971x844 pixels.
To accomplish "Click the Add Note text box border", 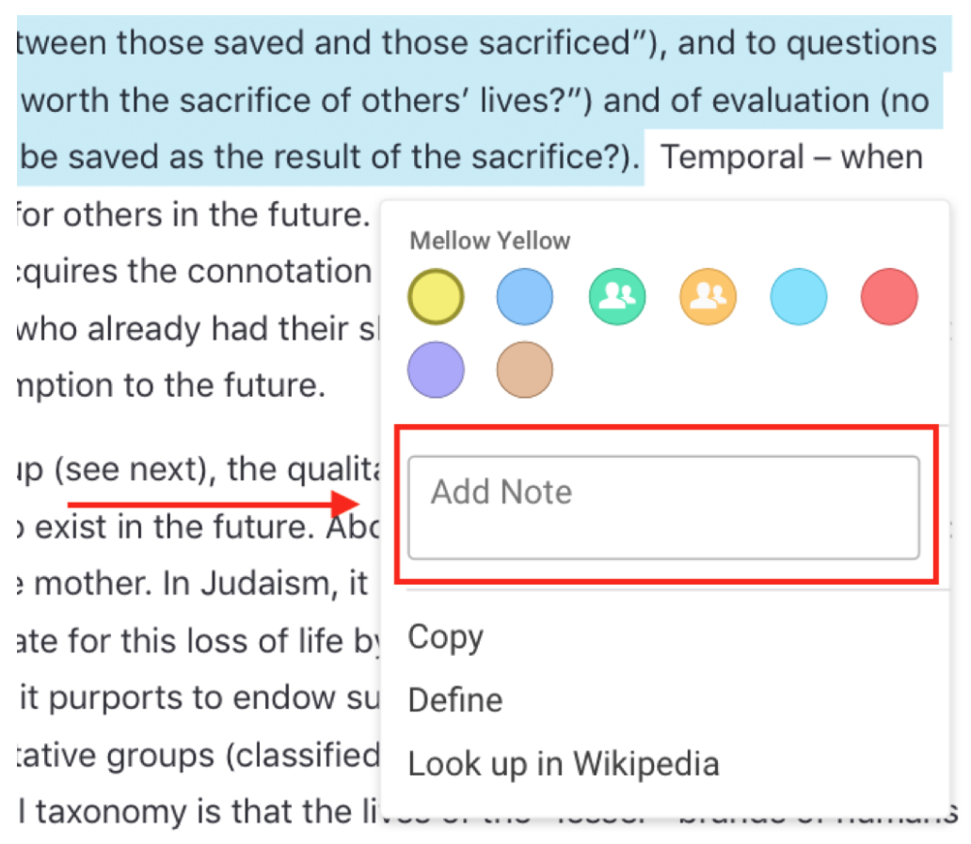I will 663,458.
